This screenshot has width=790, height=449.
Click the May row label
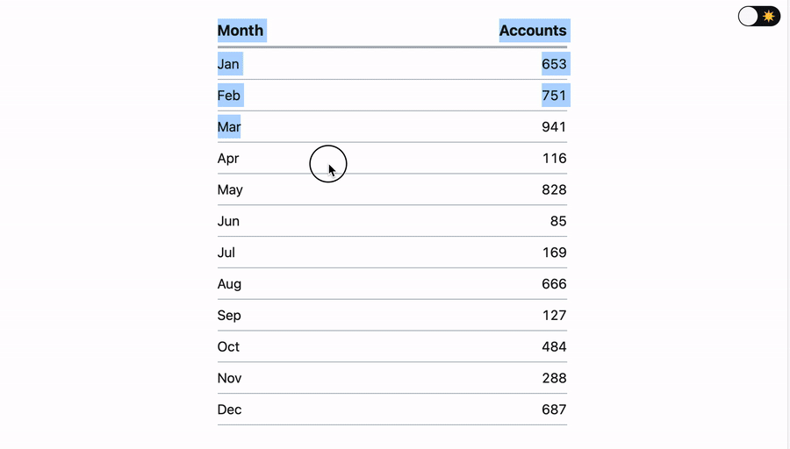point(230,190)
